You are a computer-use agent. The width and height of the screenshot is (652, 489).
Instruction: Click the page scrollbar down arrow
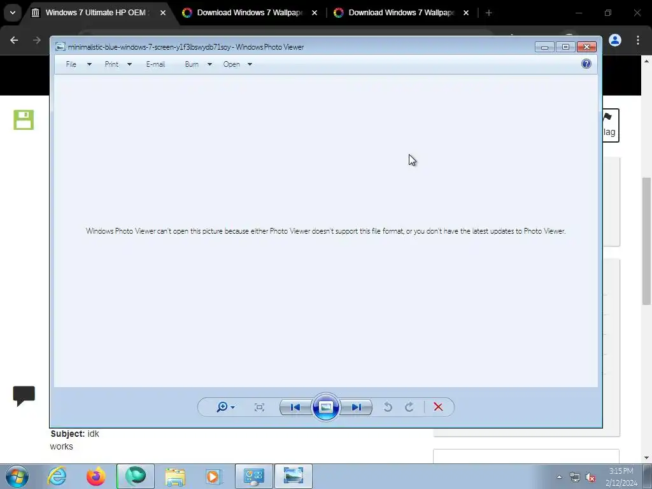point(647,458)
